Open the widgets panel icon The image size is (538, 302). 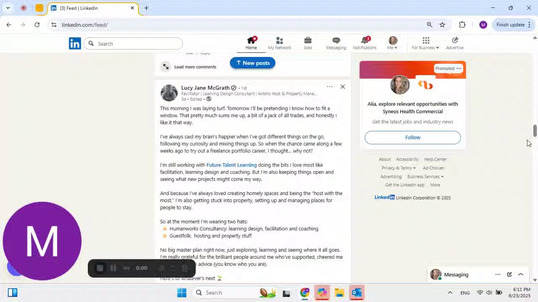[12, 293]
